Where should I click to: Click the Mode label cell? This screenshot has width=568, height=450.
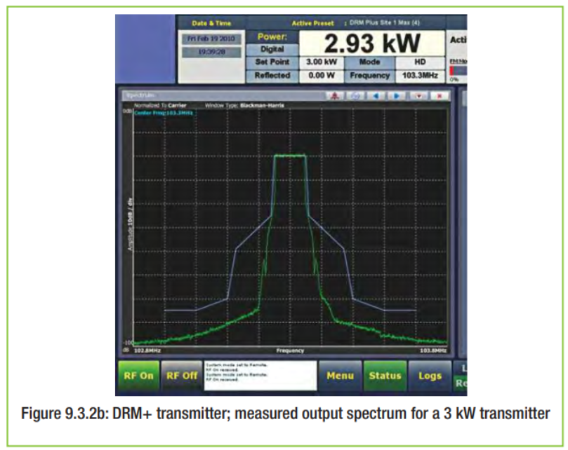[x=369, y=62]
